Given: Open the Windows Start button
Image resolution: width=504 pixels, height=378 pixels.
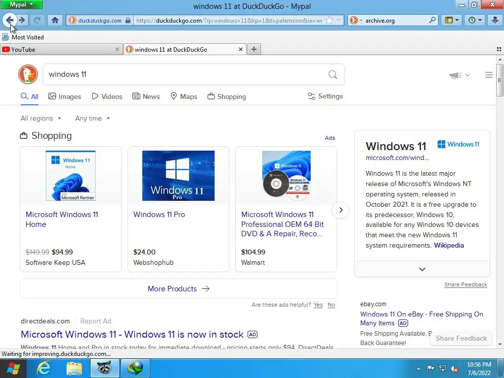Looking at the screenshot, I should coord(13,368).
